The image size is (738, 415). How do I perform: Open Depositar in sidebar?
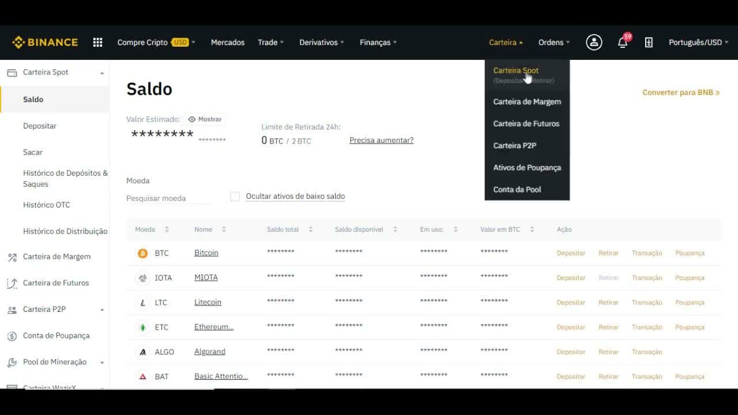40,126
